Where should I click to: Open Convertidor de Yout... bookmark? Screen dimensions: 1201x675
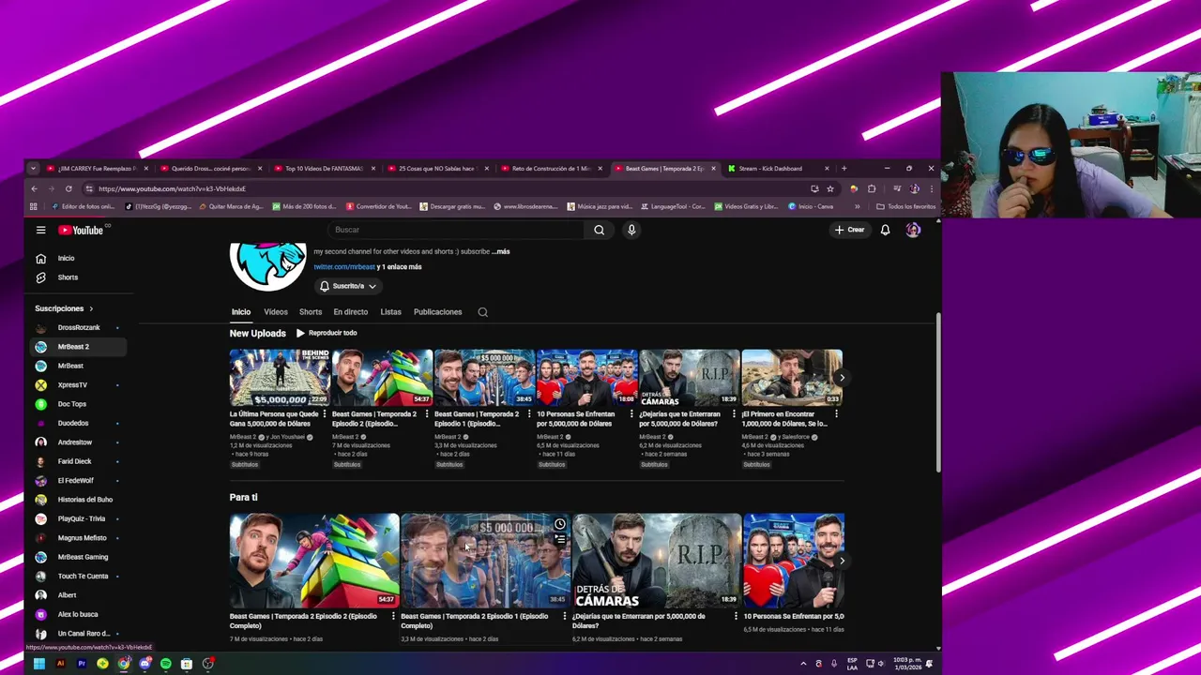pyautogui.click(x=379, y=206)
